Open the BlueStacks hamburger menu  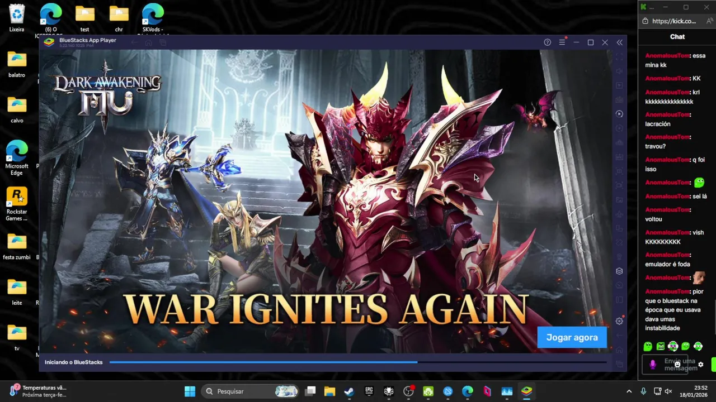click(x=562, y=42)
